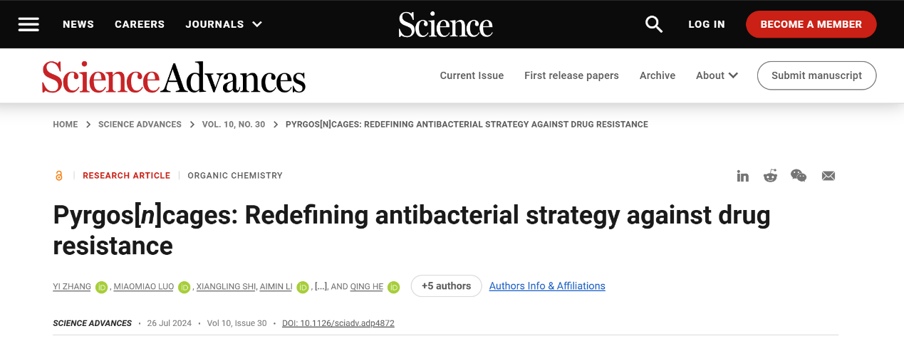Follow the article DOI link

338,323
